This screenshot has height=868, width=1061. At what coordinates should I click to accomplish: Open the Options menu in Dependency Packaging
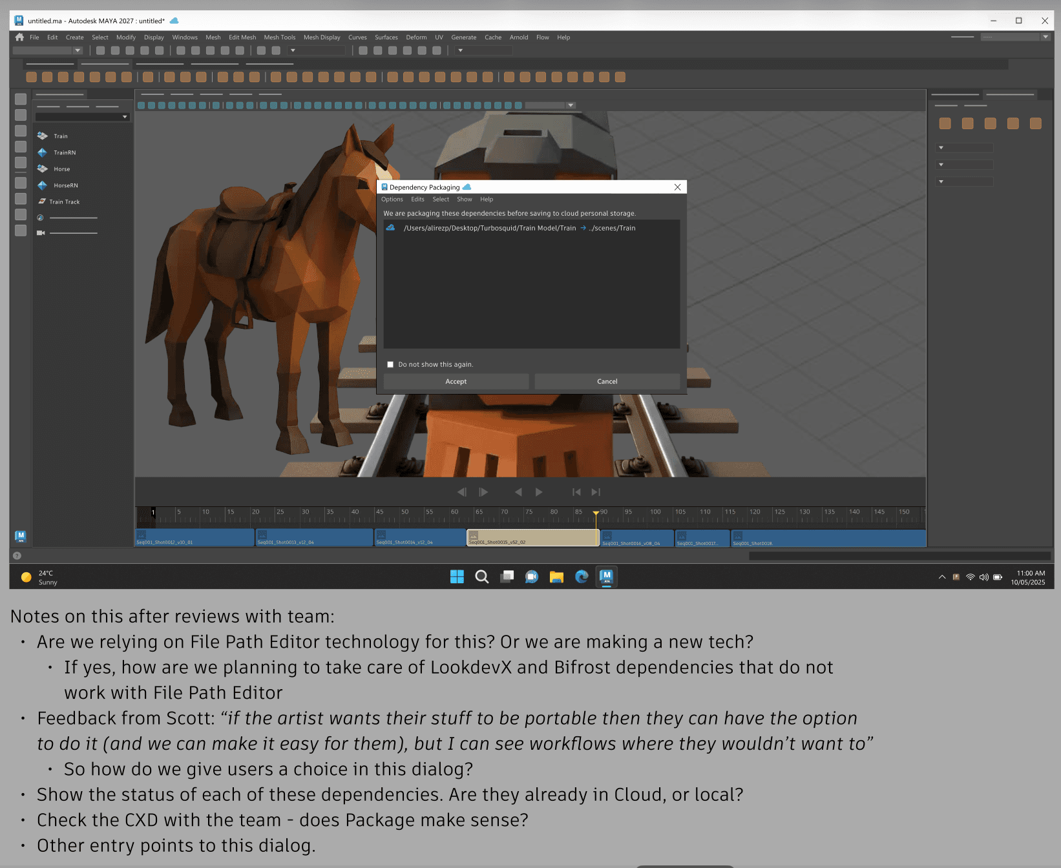[392, 199]
